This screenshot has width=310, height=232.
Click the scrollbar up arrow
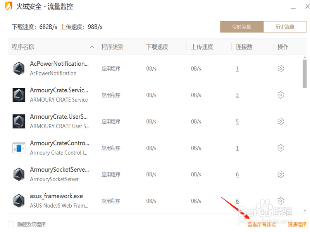305,57
